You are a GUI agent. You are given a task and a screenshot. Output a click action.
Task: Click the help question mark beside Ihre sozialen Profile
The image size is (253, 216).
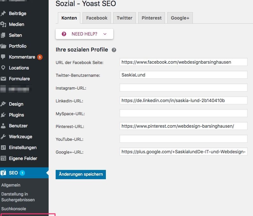[114, 50]
